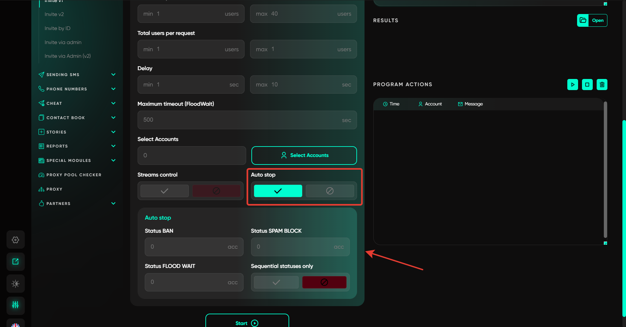Toggle the sun theme icon

pyautogui.click(x=15, y=284)
